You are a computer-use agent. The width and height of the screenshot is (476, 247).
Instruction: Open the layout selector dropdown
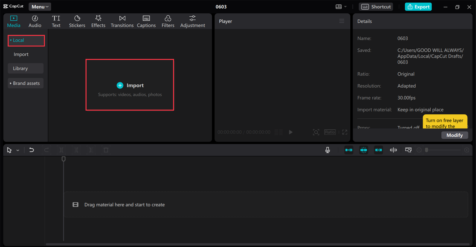coord(341,7)
